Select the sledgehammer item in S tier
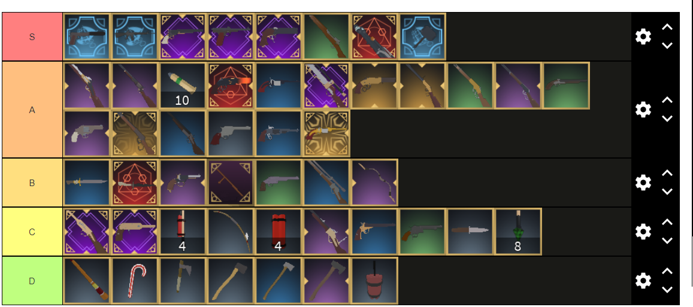This screenshot has width=693, height=307. (x=422, y=37)
